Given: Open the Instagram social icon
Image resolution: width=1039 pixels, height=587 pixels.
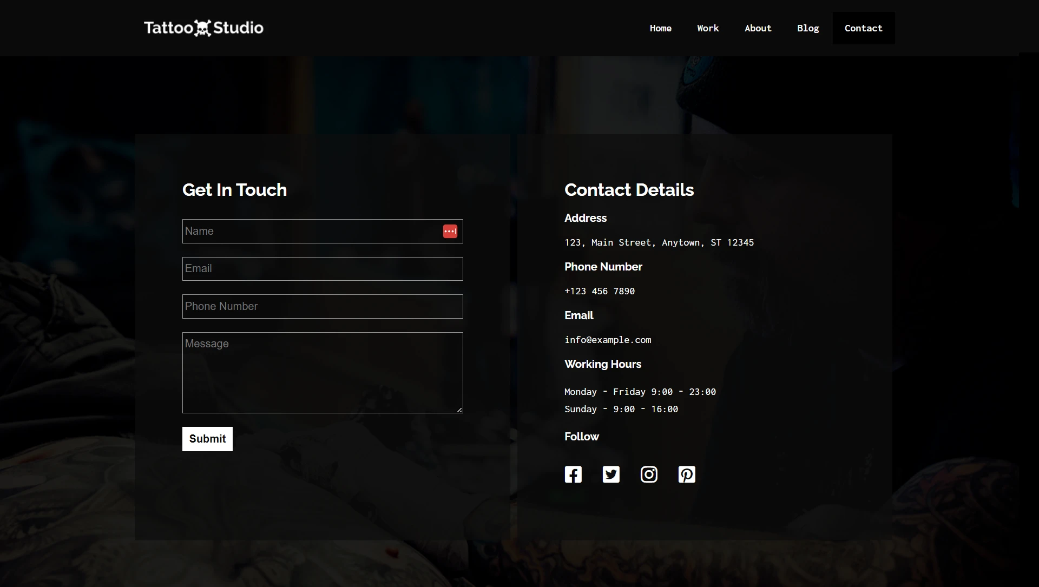Looking at the screenshot, I should tap(649, 474).
